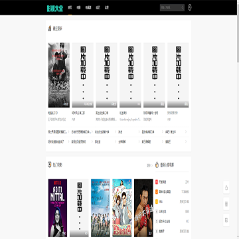Open the dark movie poster in latest row
The width and height of the screenshot is (239, 239).
[x=59, y=75]
